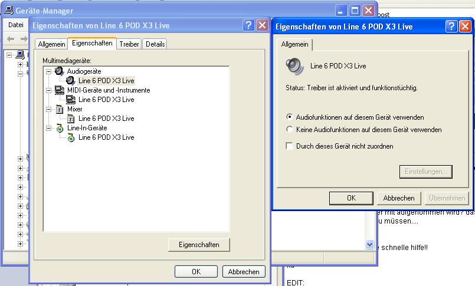The width and height of the screenshot is (475, 286).
Task: Click Eigenschaften button below device list
Action: tap(199, 245)
